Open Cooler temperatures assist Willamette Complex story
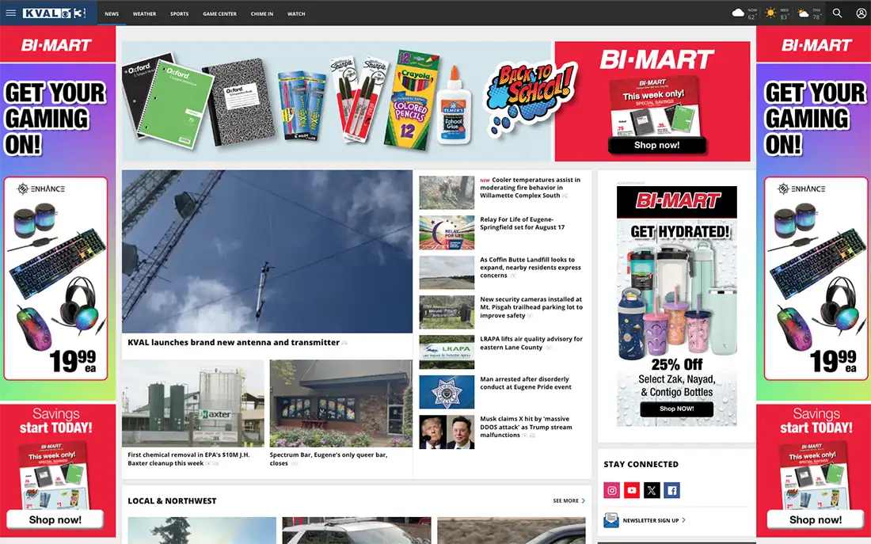 coord(531,188)
